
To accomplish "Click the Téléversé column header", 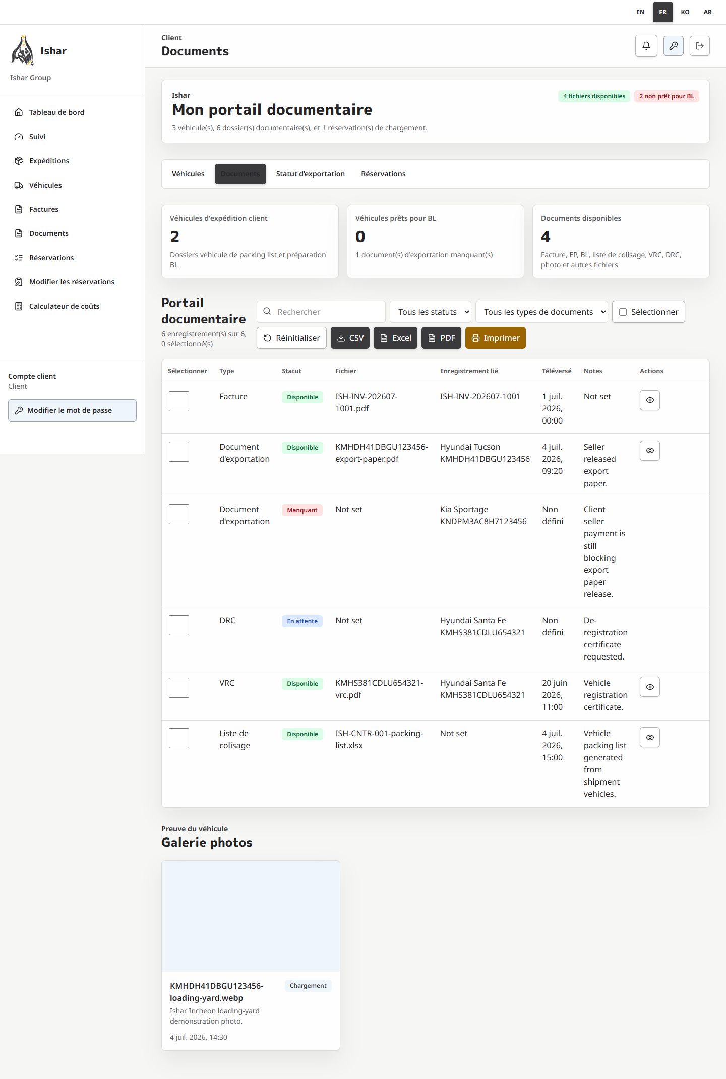I will (557, 371).
